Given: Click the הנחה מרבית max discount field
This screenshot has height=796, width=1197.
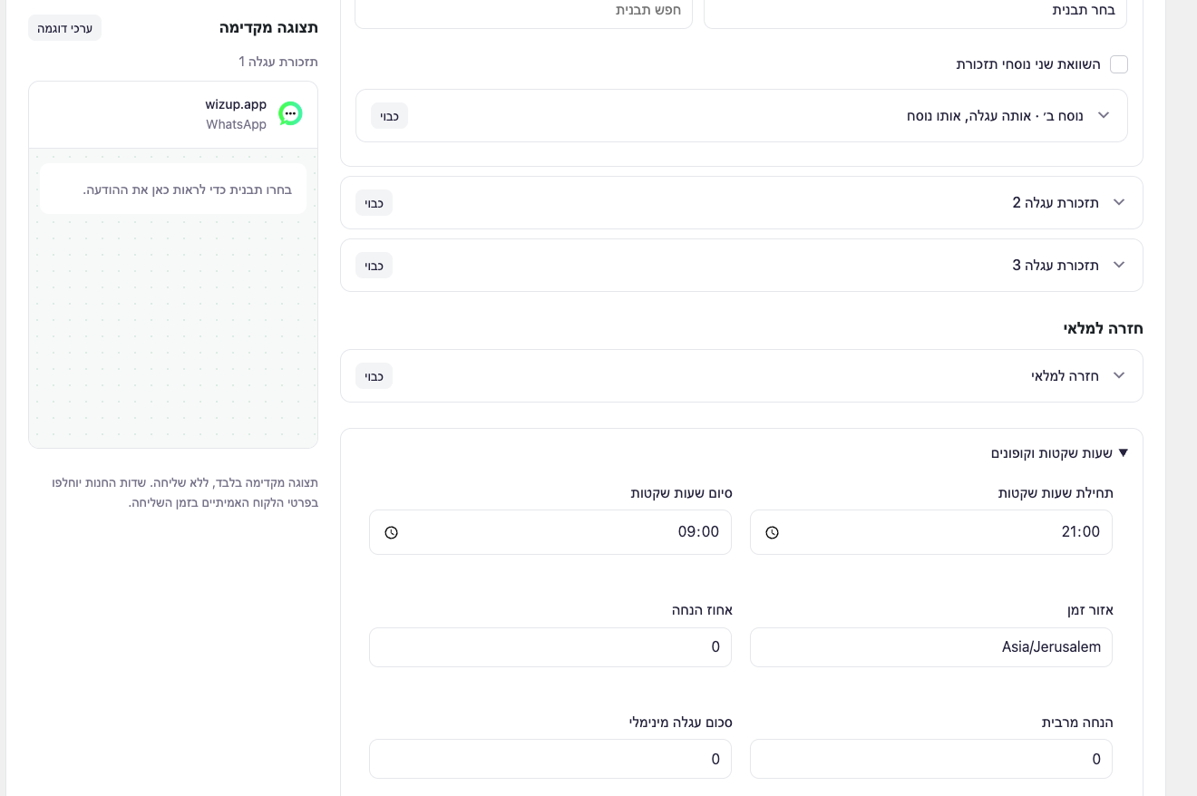Looking at the screenshot, I should [931, 759].
